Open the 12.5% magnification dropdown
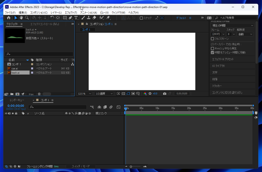The image size is (262, 172). [x=84, y=94]
